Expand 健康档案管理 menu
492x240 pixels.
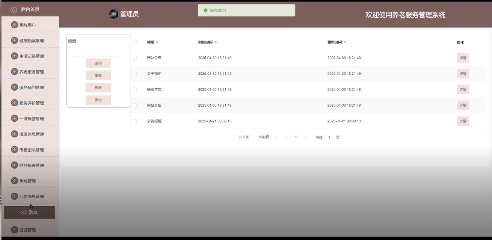pyautogui.click(x=30, y=41)
